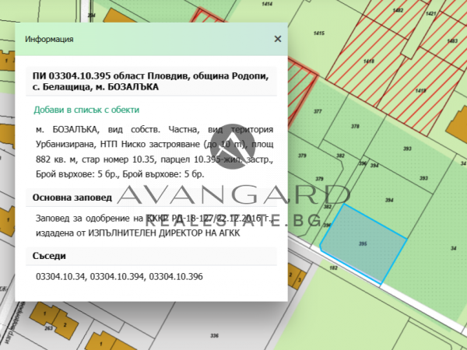Select upper parcel 393 on map

pos(407,149)
